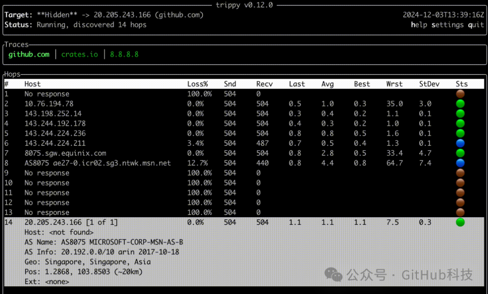This screenshot has height=294, width=488.
Task: Click the Last column header
Action: pos(297,84)
